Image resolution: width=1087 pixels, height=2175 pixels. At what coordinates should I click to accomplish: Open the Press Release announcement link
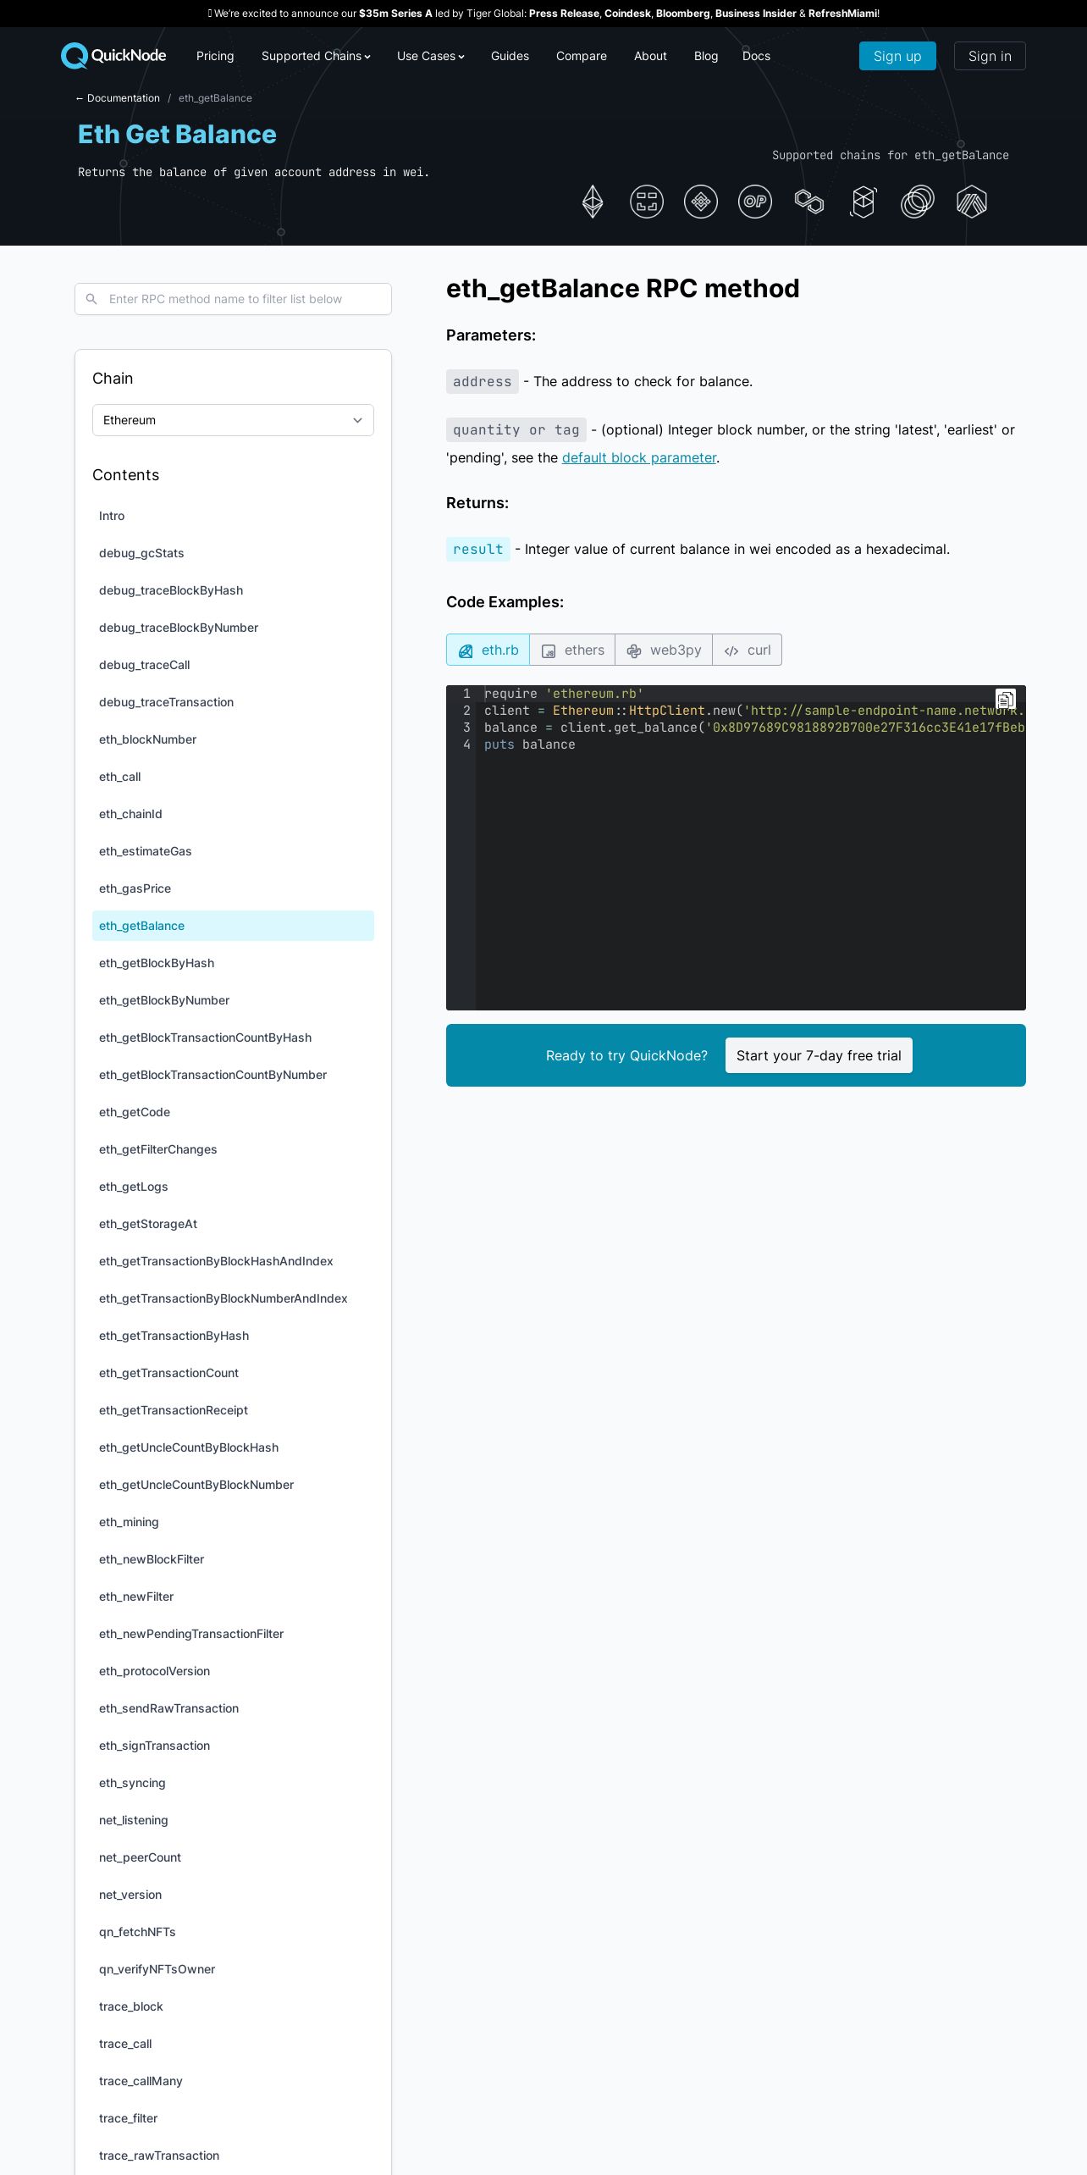click(564, 14)
